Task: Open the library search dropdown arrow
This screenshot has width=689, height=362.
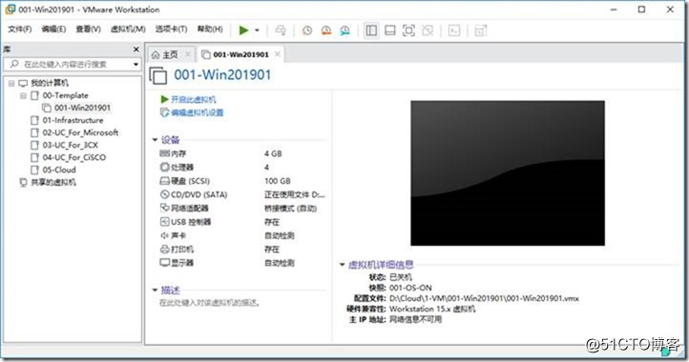Action: coord(136,65)
